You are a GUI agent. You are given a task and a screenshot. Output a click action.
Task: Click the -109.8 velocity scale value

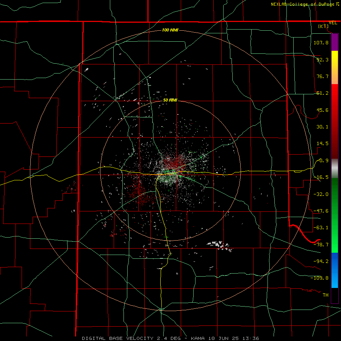click(319, 278)
